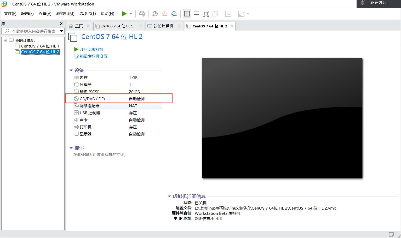
Task: Open console view toolbar icon
Action: click(x=228, y=14)
